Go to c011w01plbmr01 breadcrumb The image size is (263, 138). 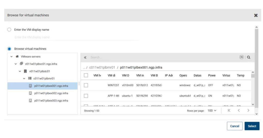pos(102,67)
